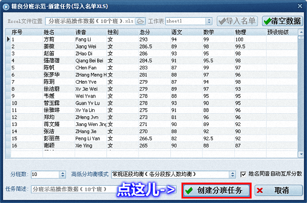Viewport: 307px width, 203px height.
Task: Click the table scrollbar up arrow
Action: [301, 32]
